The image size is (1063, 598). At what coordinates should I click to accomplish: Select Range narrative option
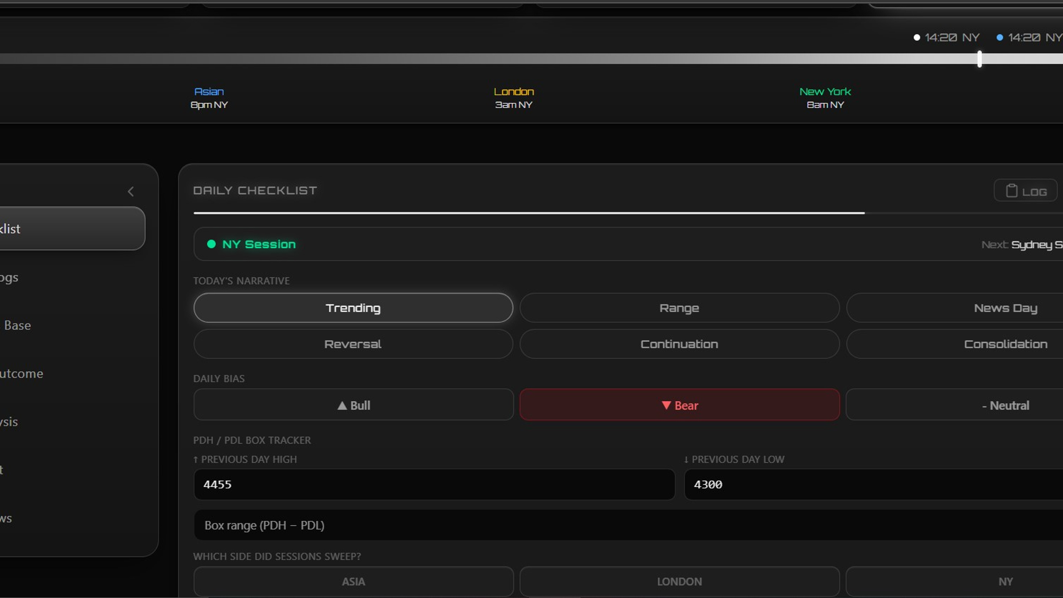[x=679, y=308]
